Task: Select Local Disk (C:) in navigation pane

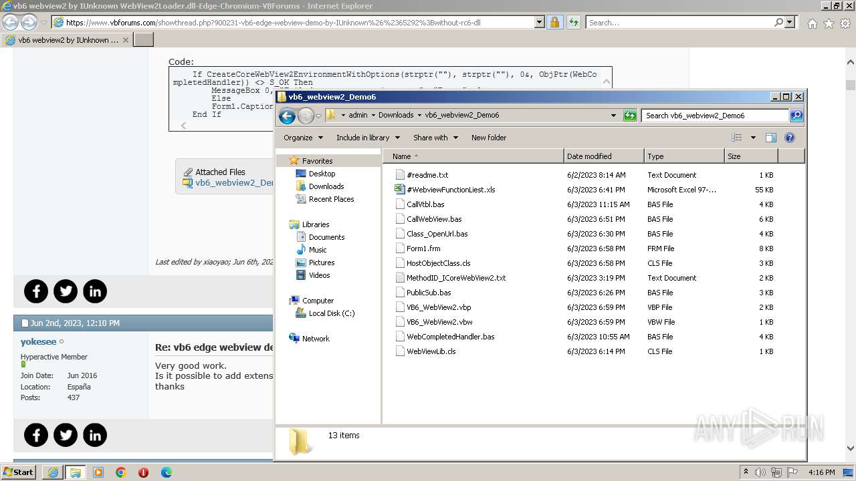Action: coord(332,313)
